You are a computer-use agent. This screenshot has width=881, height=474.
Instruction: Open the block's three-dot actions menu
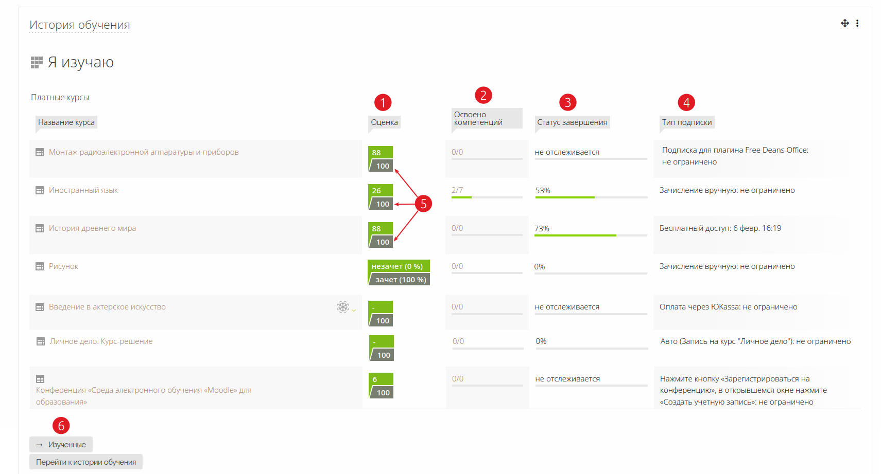[857, 23]
